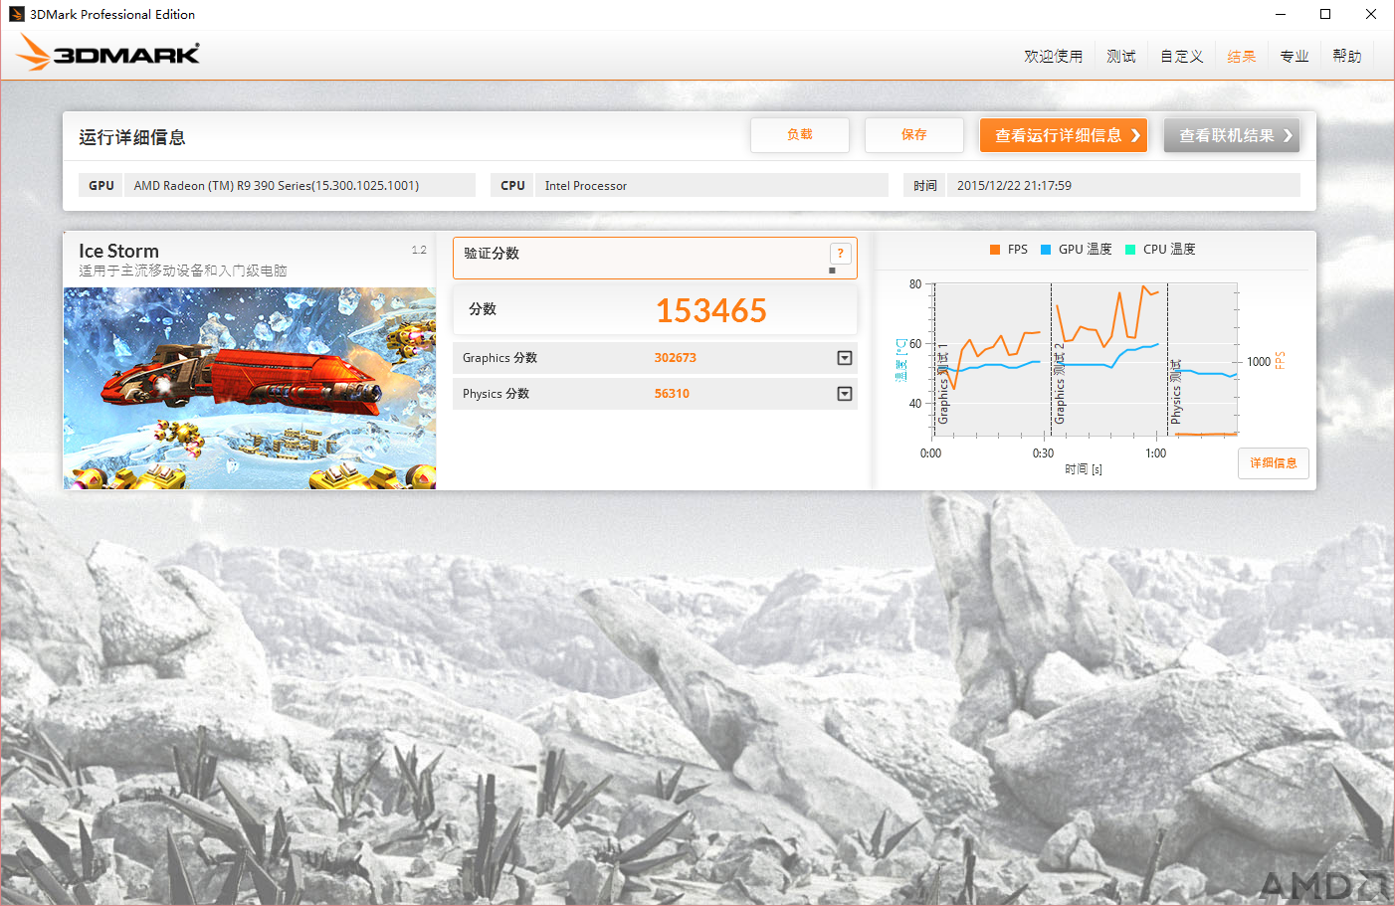1395x906 pixels.
Task: Click 查看联机结果 gray button
Action: coord(1232,135)
